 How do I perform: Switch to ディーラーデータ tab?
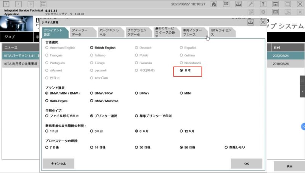coord(83,32)
